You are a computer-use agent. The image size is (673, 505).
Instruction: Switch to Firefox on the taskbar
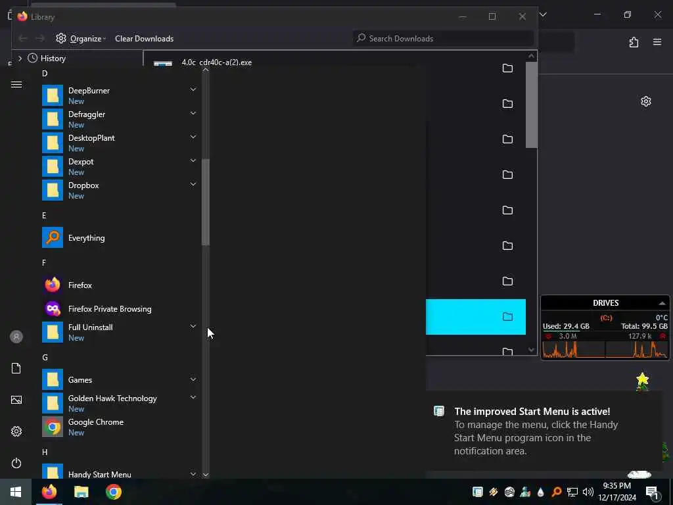click(49, 492)
